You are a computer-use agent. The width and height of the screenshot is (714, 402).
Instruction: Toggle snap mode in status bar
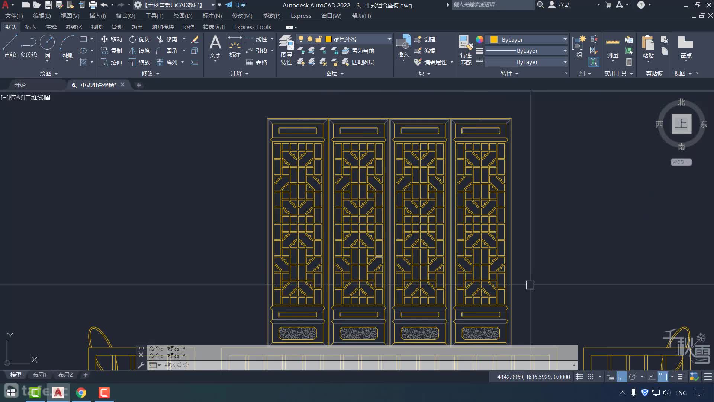[590, 377]
